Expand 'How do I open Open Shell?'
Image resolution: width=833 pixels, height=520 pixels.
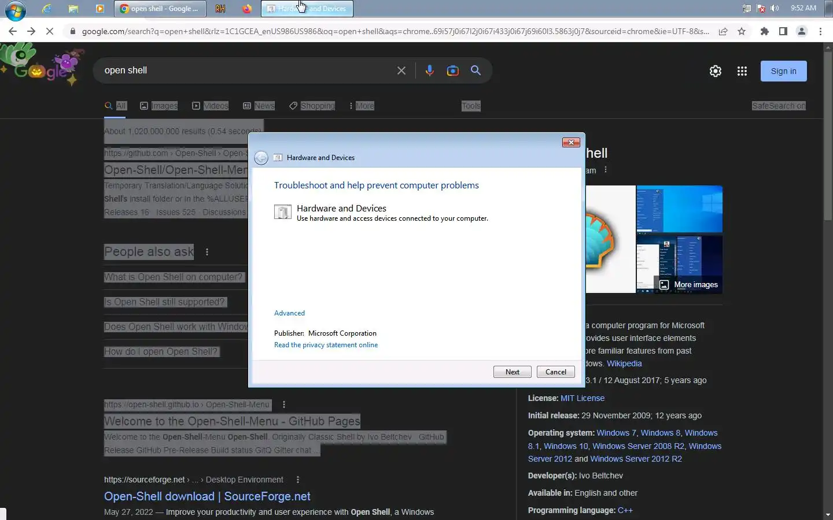[161, 352]
